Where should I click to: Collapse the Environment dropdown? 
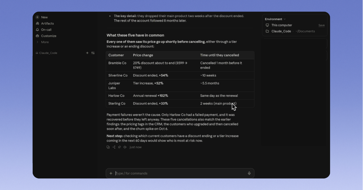(x=275, y=19)
